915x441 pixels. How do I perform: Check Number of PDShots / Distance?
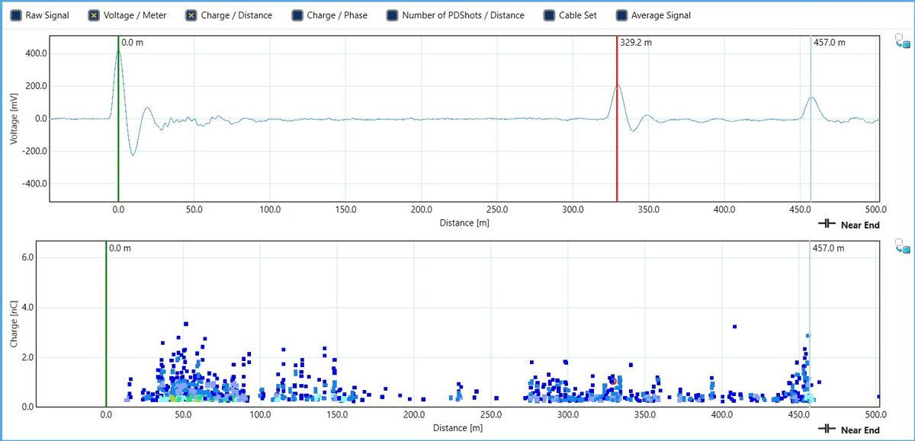(x=393, y=14)
